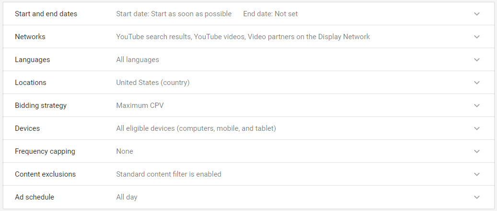This screenshot has height=211, width=497.
Task: Click the 'Content exclusions' label
Action: coord(46,174)
